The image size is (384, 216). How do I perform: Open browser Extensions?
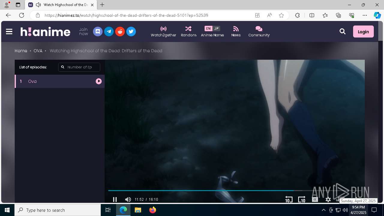pyautogui.click(x=297, y=15)
